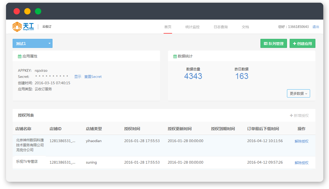This screenshot has width=329, height=189.
Task: Click the yellow minimize window dot
Action: click(x=27, y=11)
